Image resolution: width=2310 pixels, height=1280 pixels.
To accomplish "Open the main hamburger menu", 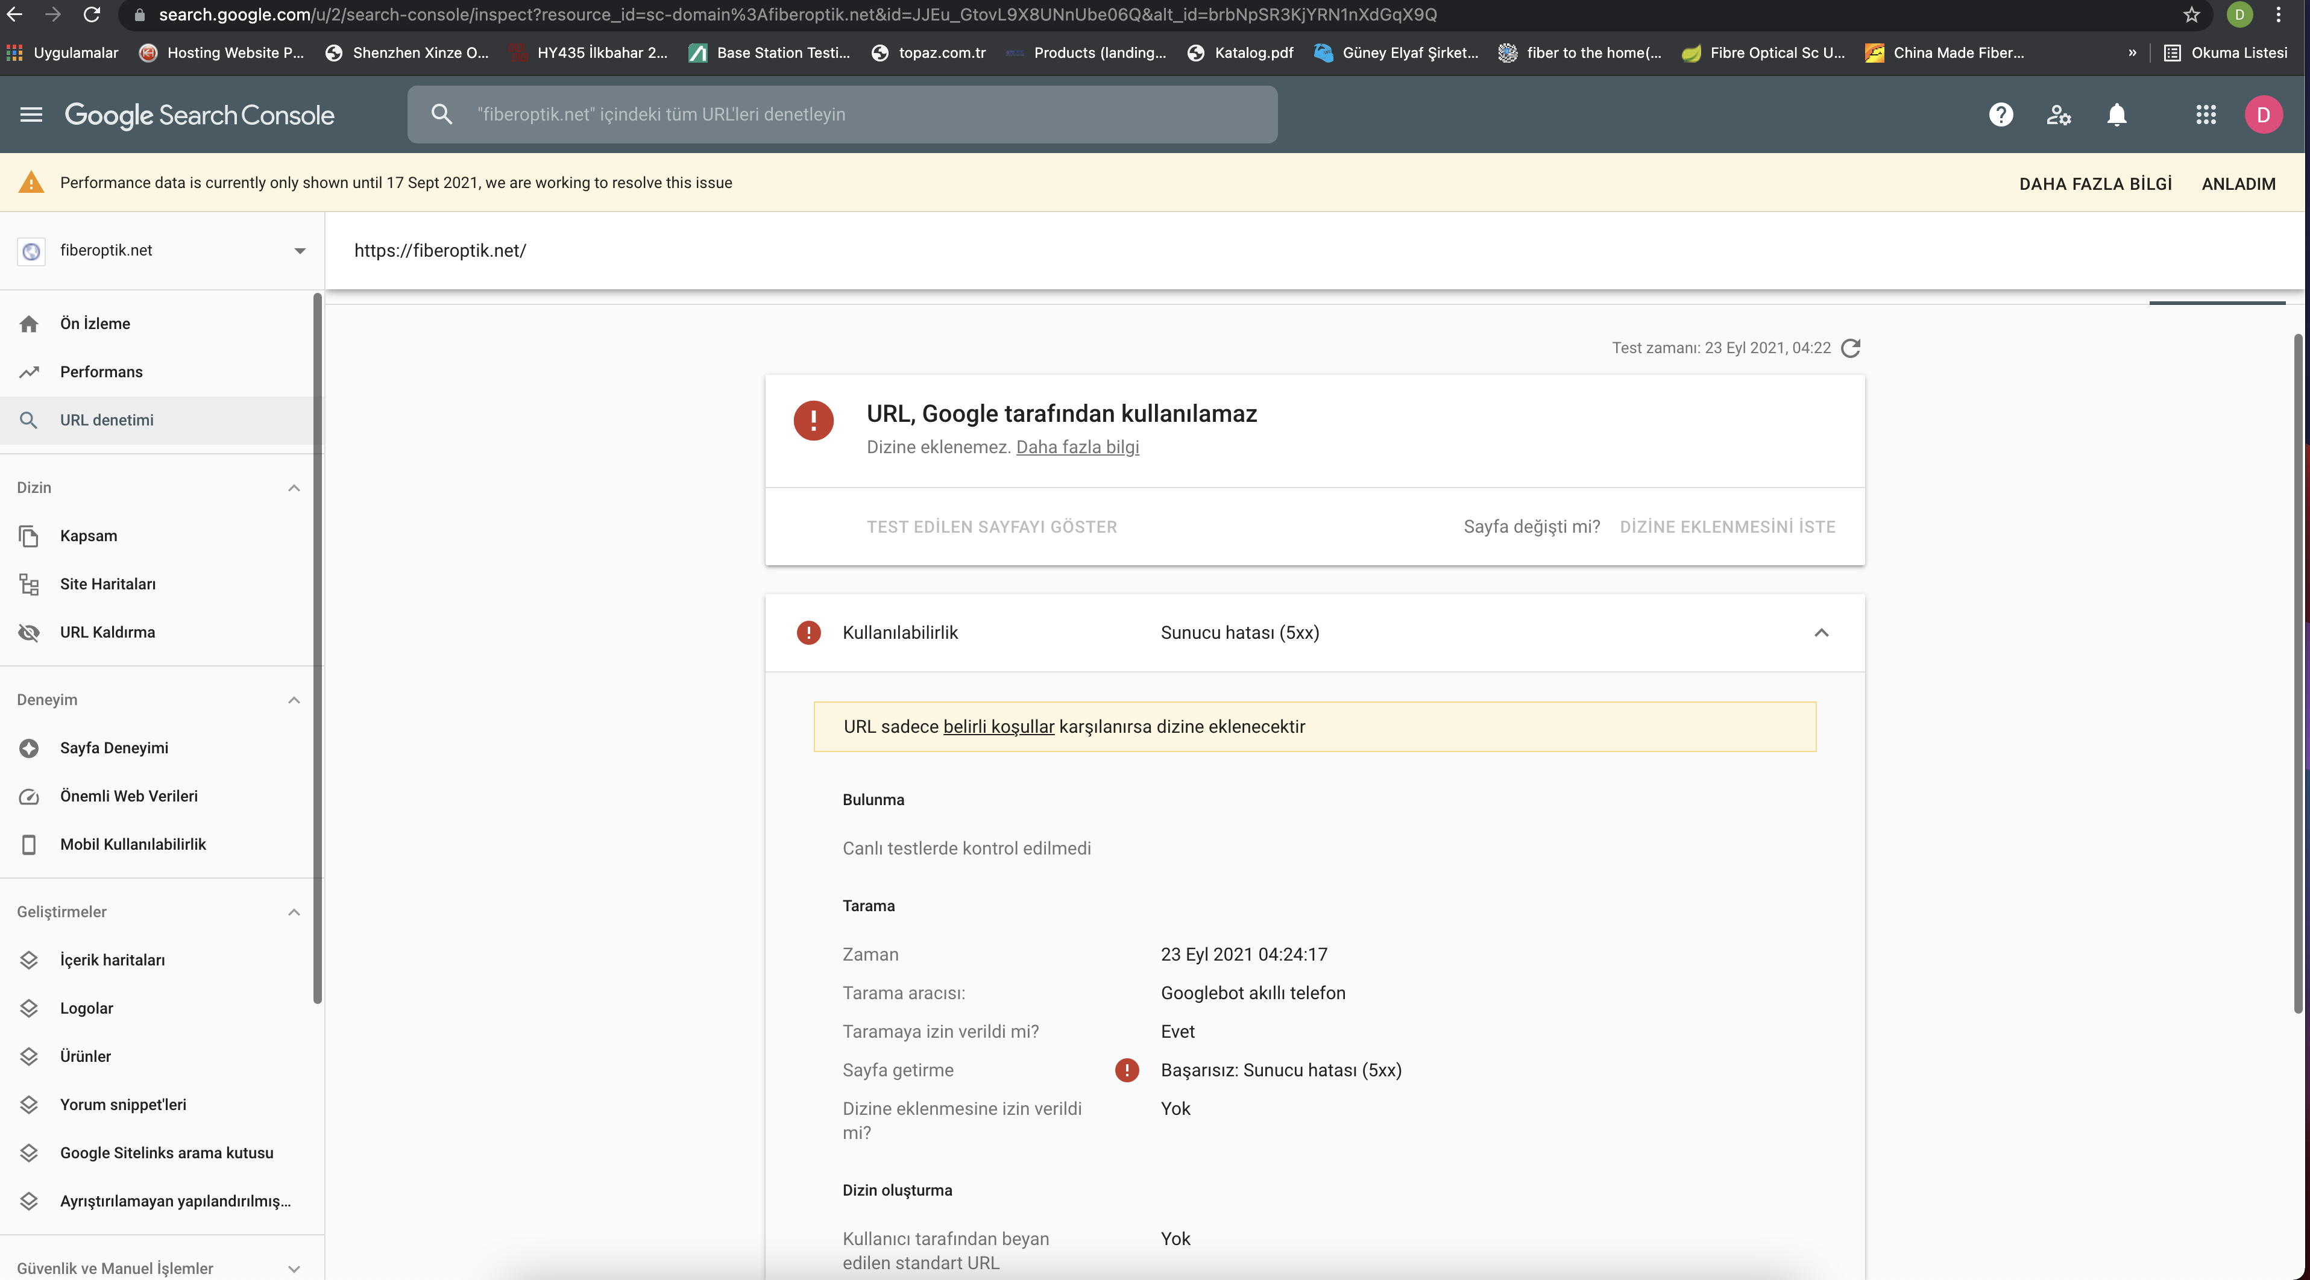I will [31, 115].
